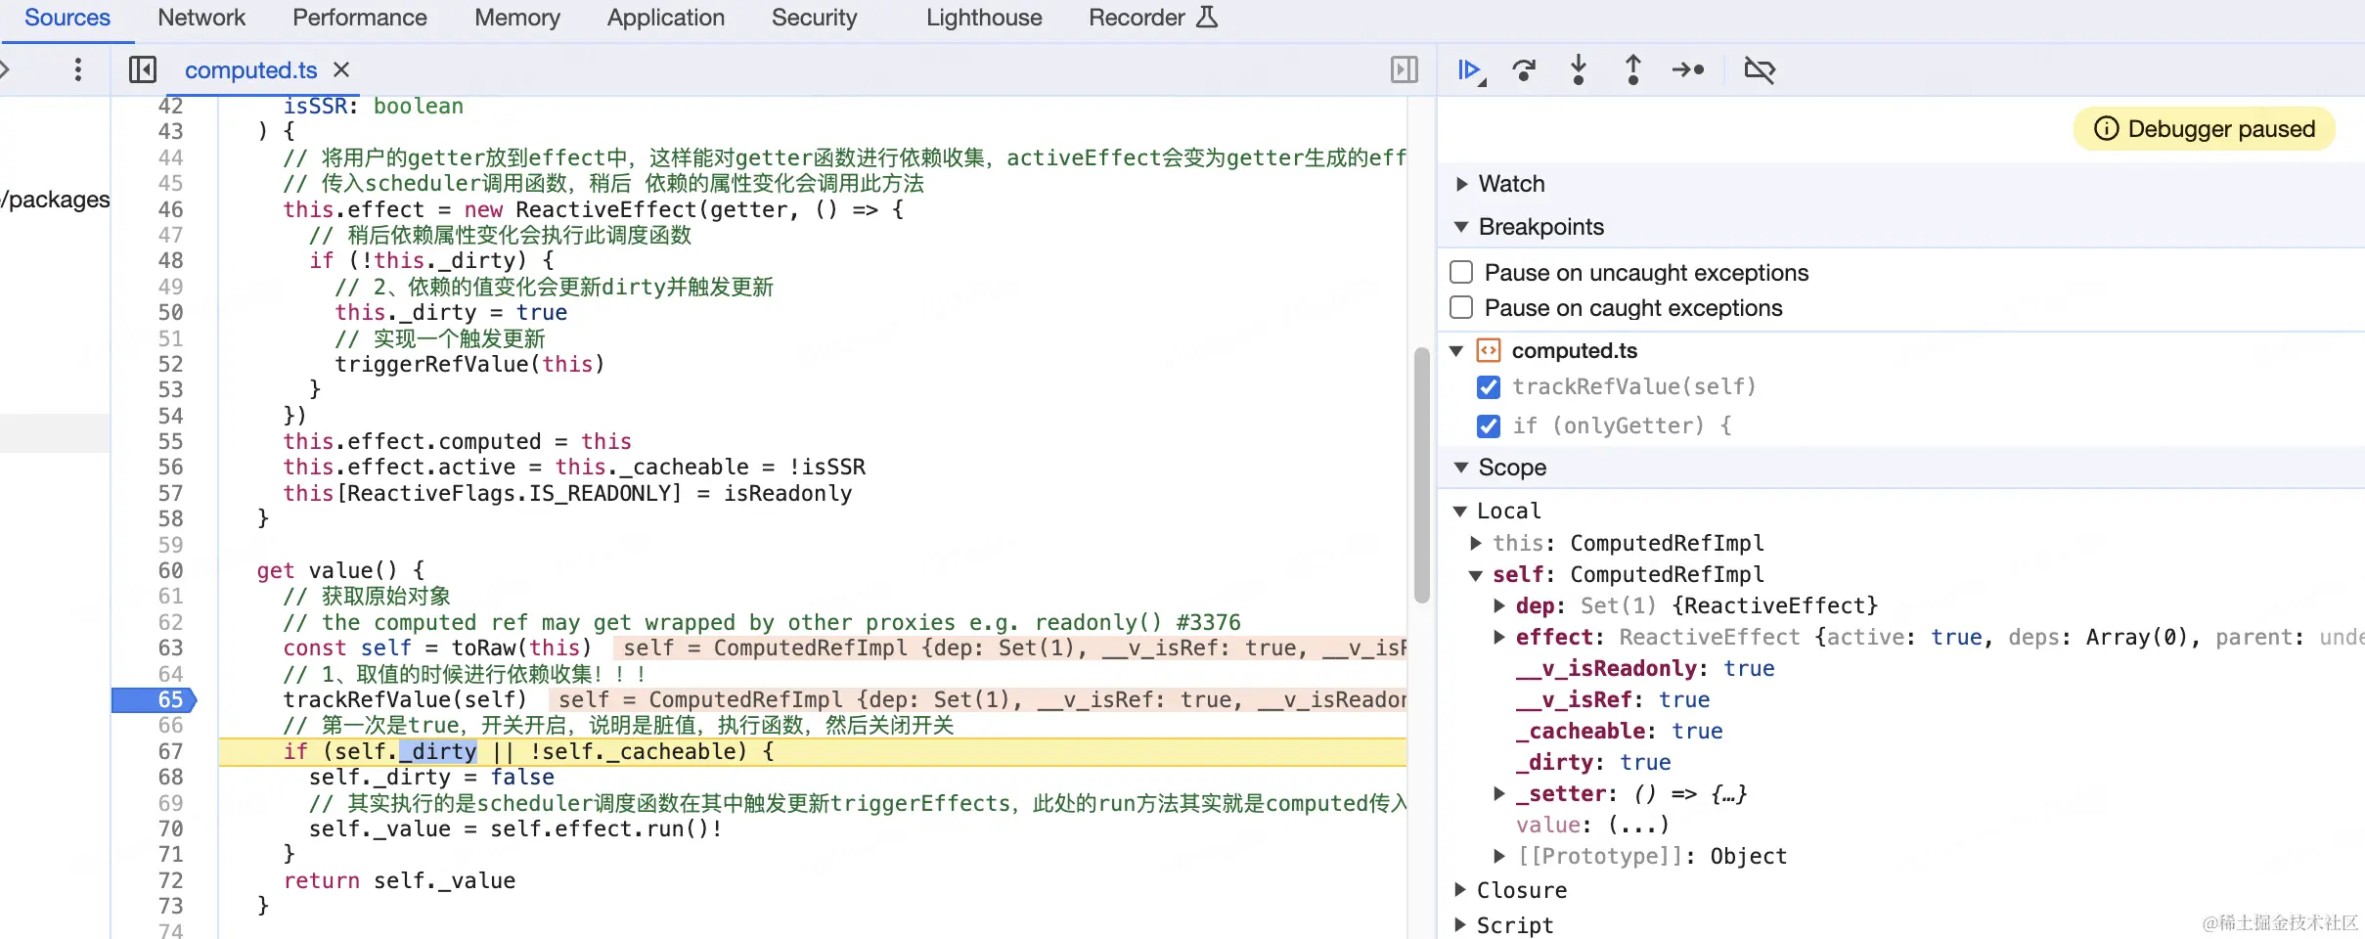The height and width of the screenshot is (939, 2365).
Task: Open the Lighthouse tab
Action: tap(984, 18)
